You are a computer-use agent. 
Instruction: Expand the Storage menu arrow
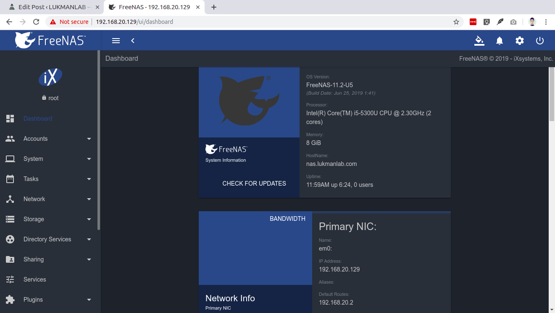pos(89,219)
